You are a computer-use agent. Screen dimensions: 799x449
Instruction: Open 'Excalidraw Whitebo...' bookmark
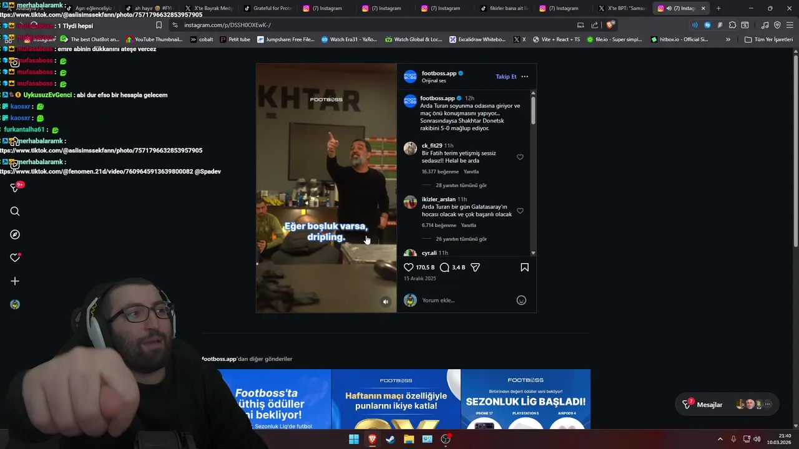(478, 39)
